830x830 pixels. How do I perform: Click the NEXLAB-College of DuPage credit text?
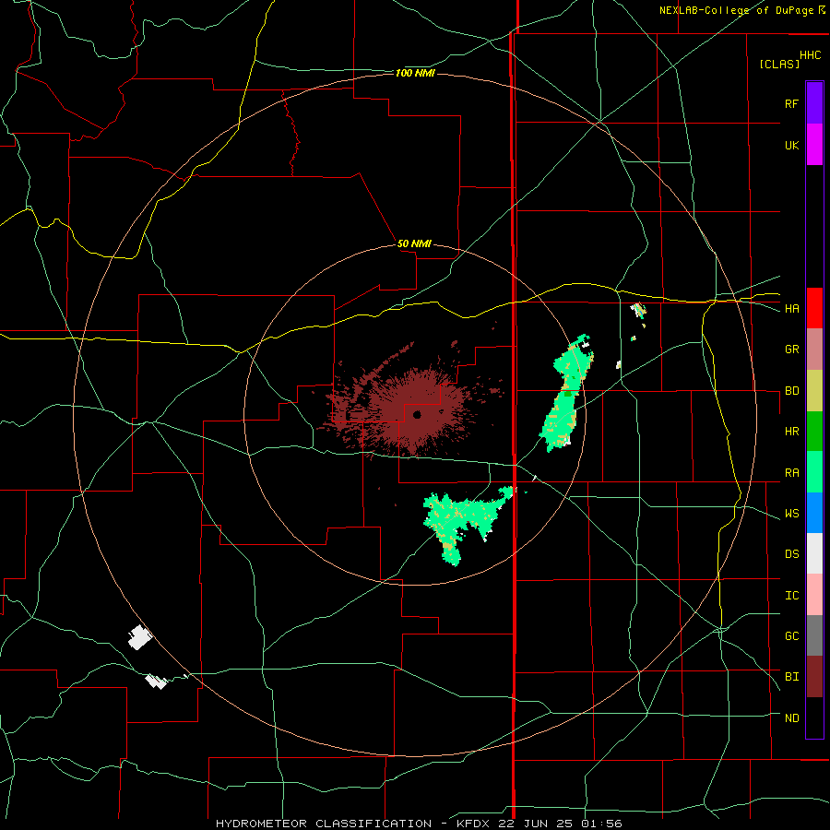click(736, 10)
